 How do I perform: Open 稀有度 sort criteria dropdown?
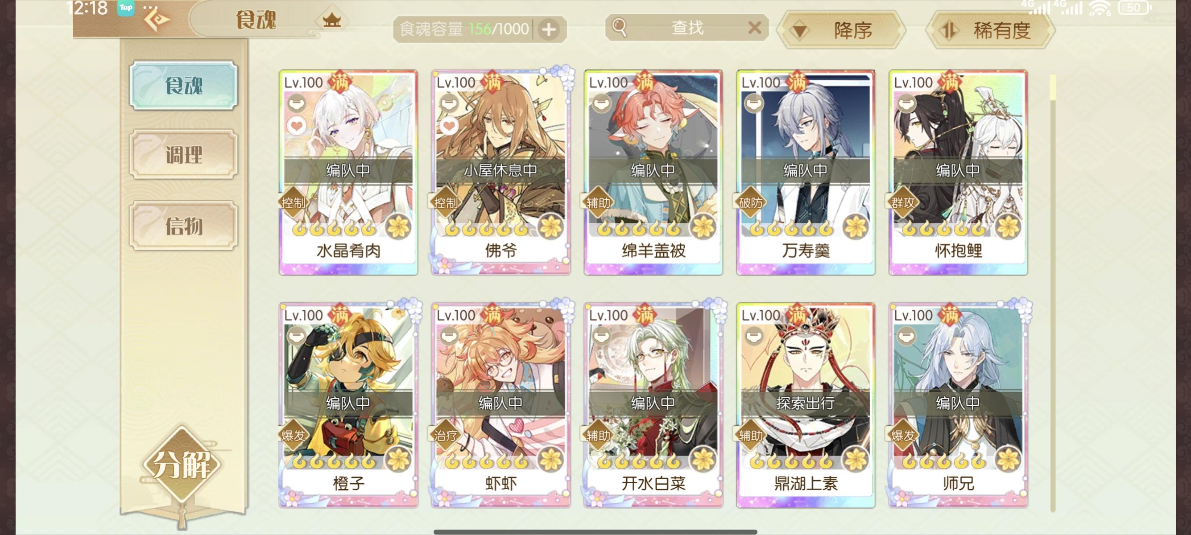pos(991,30)
